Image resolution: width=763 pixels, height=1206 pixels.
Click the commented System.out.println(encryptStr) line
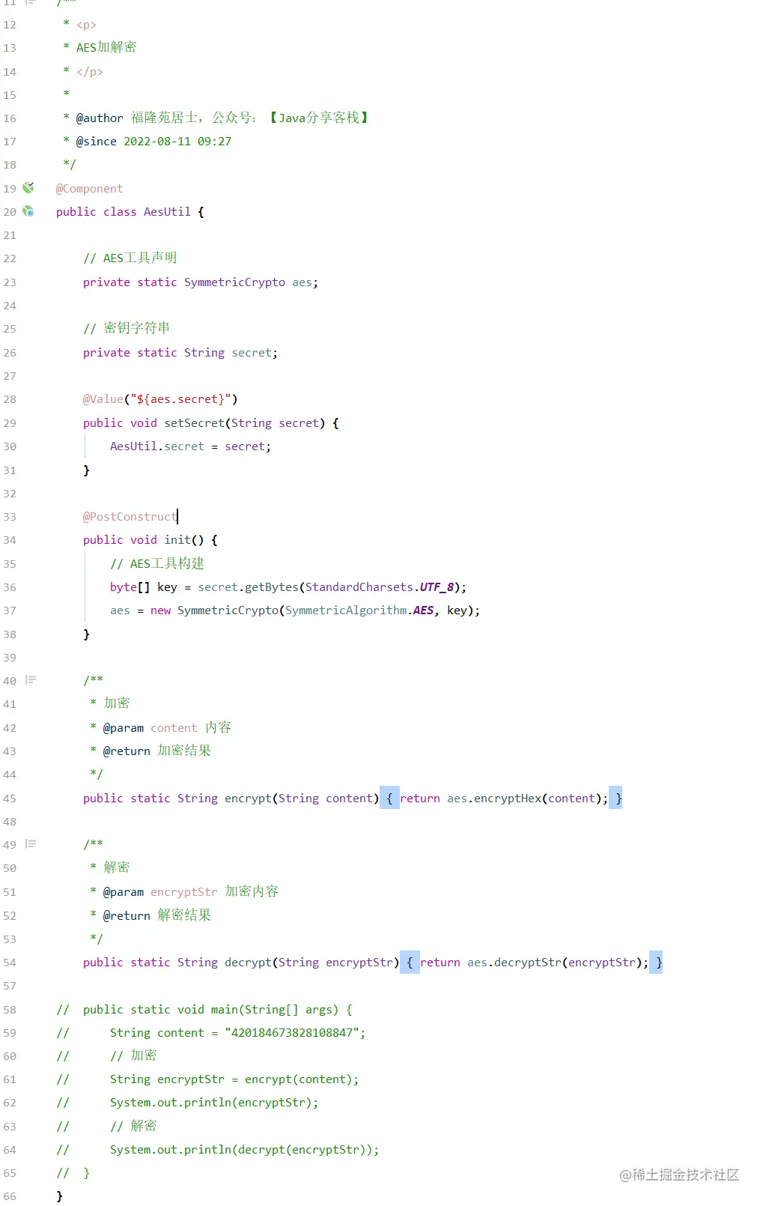[x=214, y=1103]
